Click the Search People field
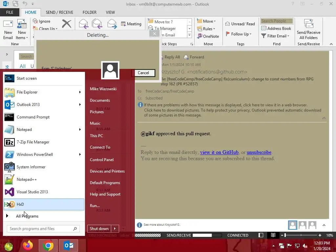Image resolution: width=336 pixels, height=252 pixels. (x=277, y=21)
